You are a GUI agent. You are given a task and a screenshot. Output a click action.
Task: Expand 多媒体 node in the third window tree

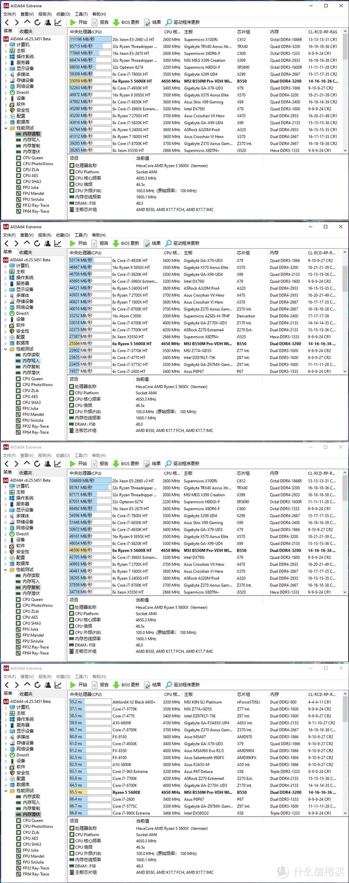tap(6, 516)
